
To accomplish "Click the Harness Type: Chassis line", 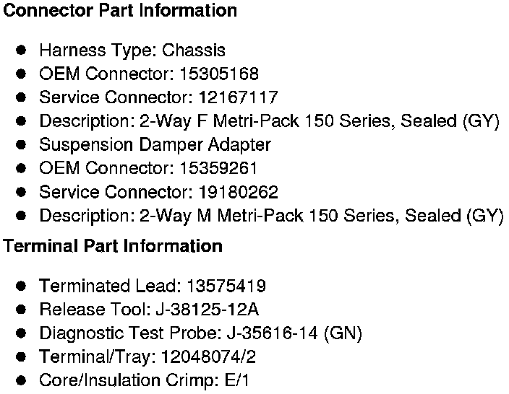I will pyautogui.click(x=132, y=51).
